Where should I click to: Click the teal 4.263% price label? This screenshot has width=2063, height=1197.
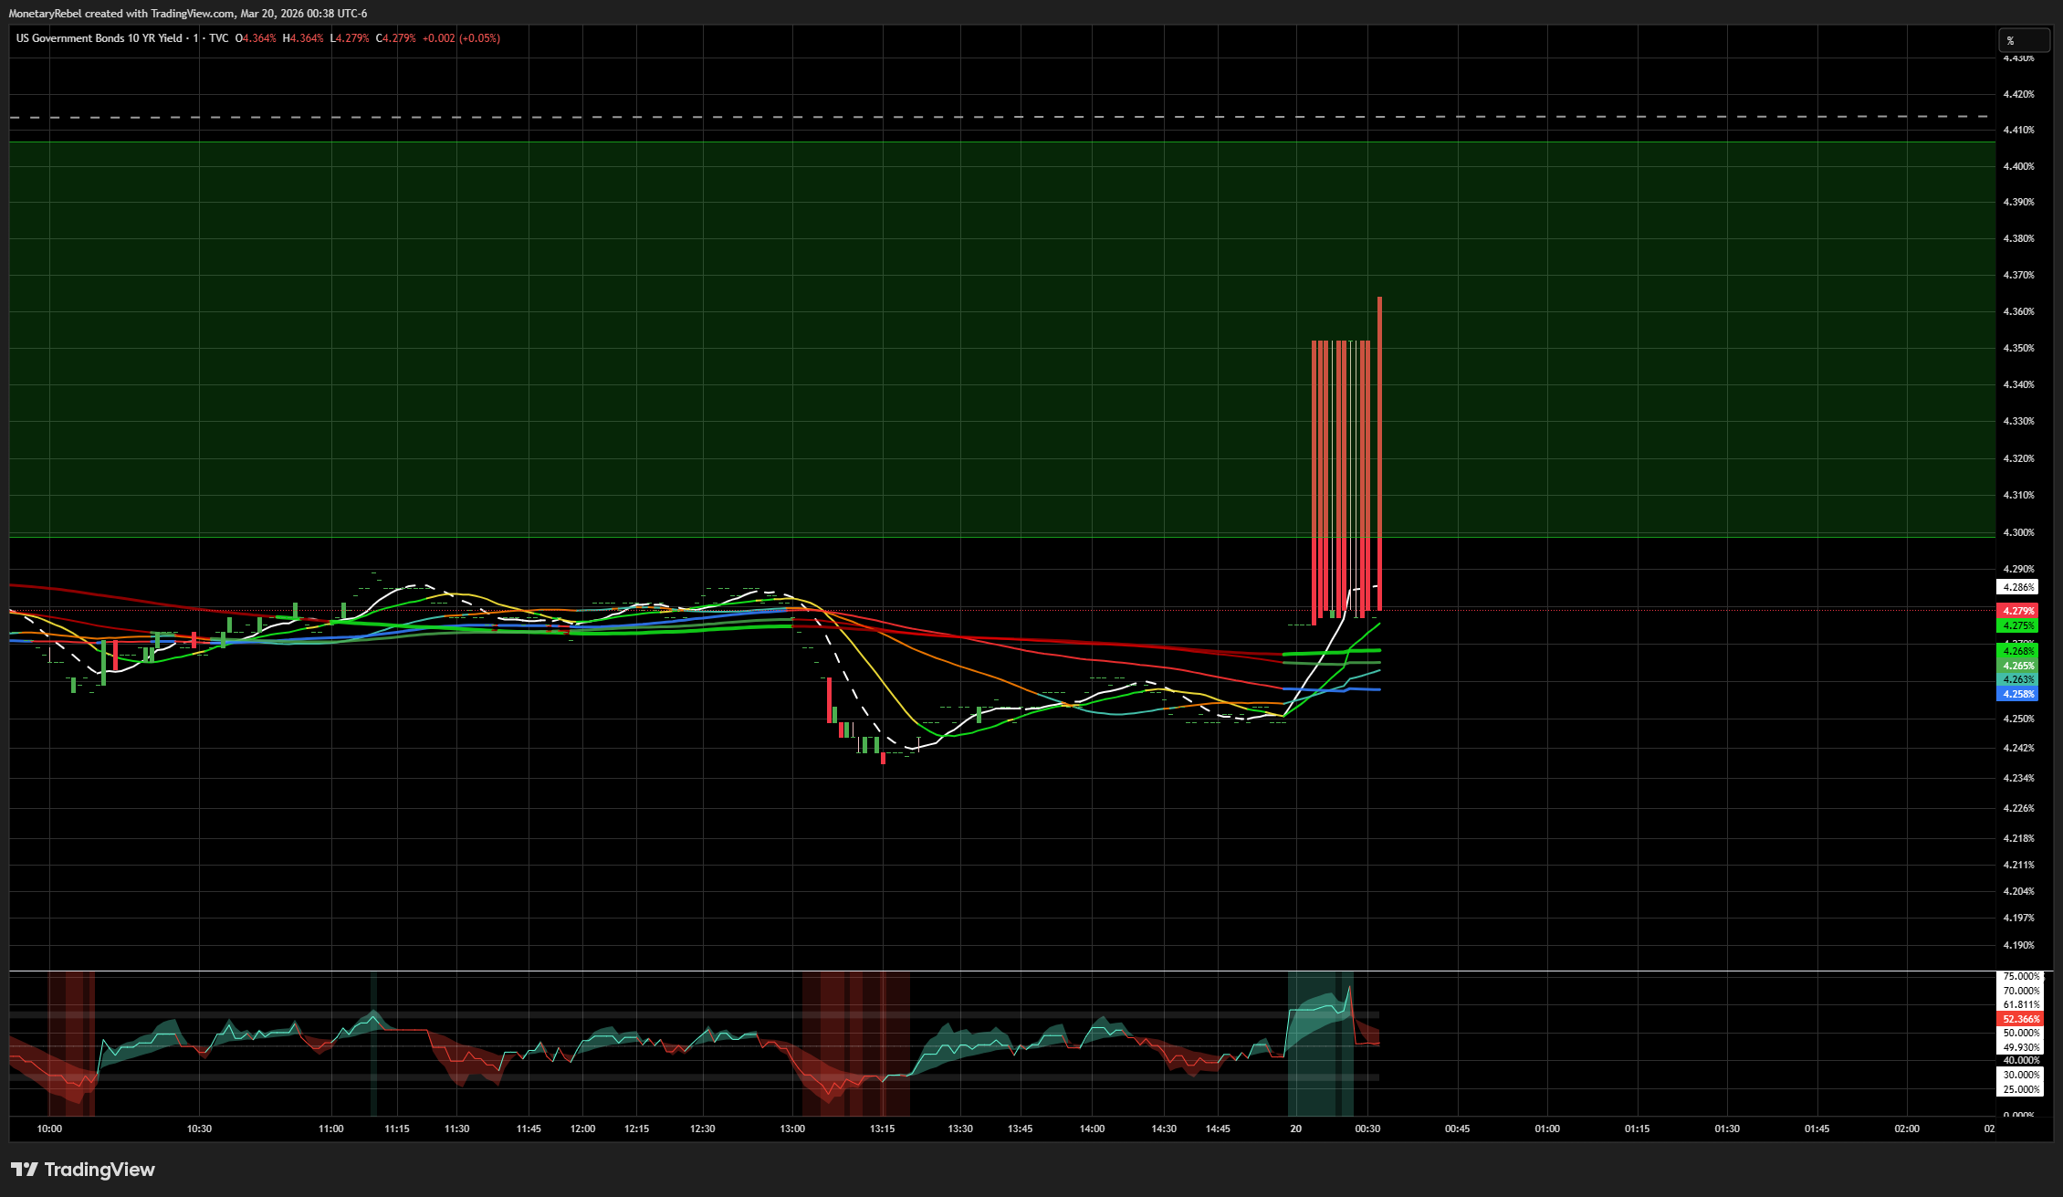pos(2017,679)
